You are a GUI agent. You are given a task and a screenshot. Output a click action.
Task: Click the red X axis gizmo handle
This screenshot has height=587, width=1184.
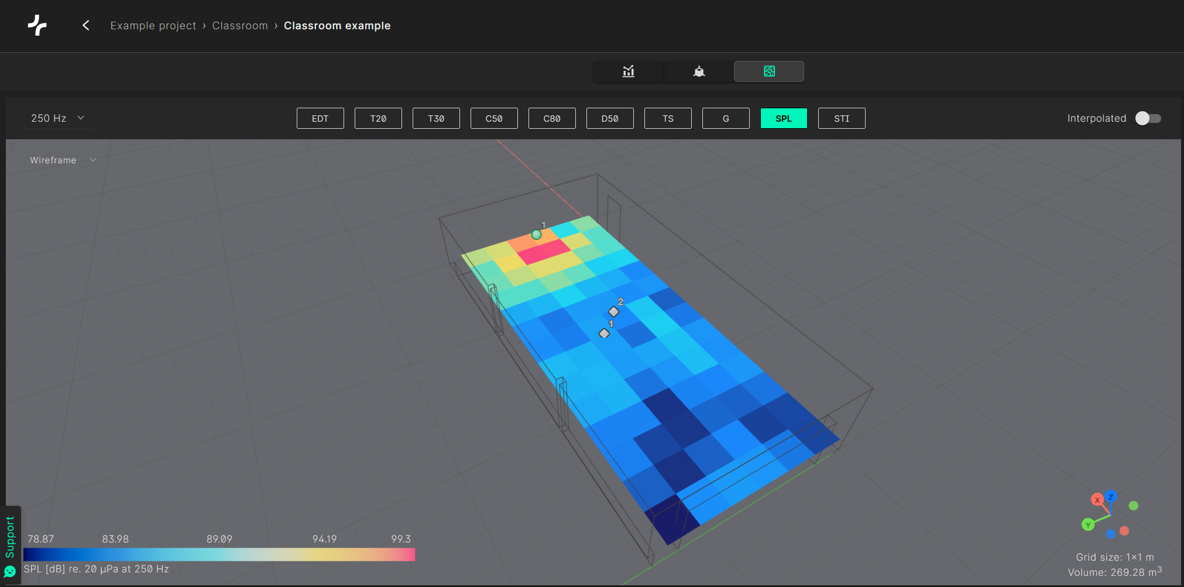[1097, 500]
